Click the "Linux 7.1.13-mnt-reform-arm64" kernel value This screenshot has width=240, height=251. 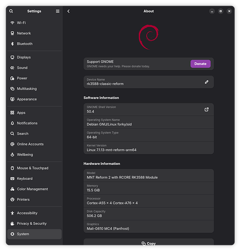[112, 150]
